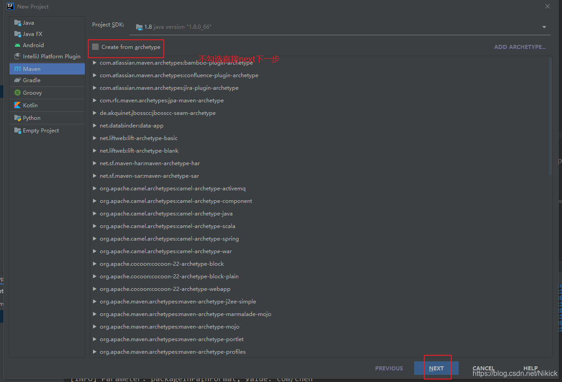This screenshot has width=562, height=382.
Task: Select Empty Project type
Action: 47,130
